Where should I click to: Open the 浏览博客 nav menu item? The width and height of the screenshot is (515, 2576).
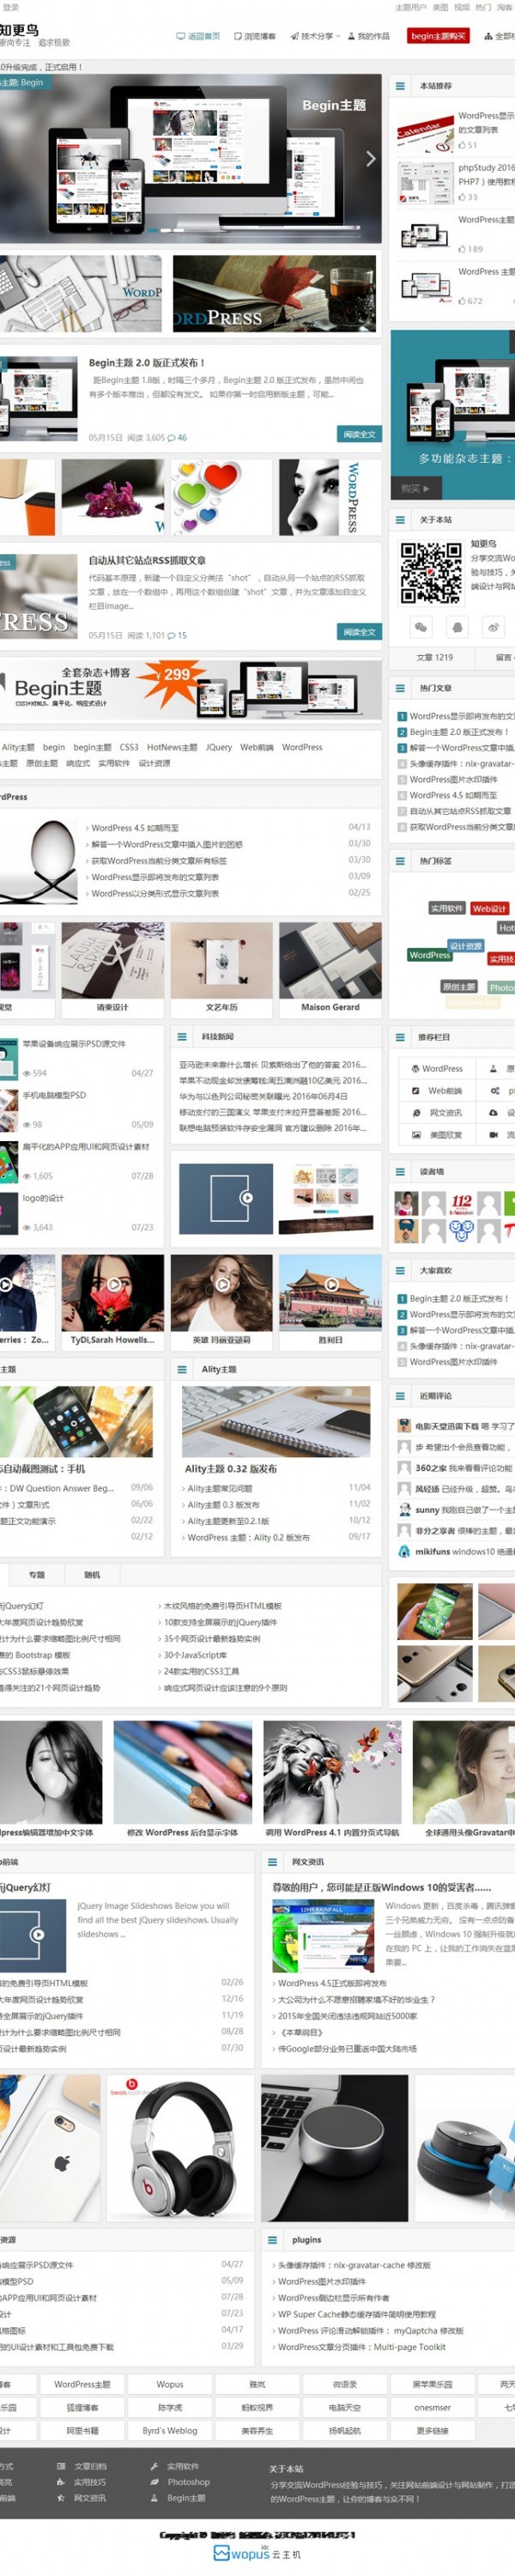(255, 36)
